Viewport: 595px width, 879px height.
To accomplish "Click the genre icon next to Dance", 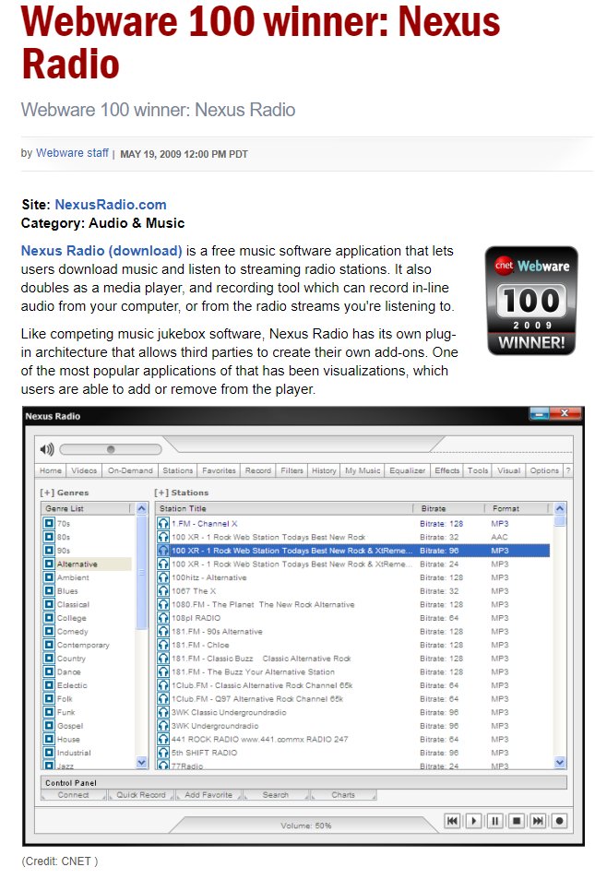I will click(49, 671).
